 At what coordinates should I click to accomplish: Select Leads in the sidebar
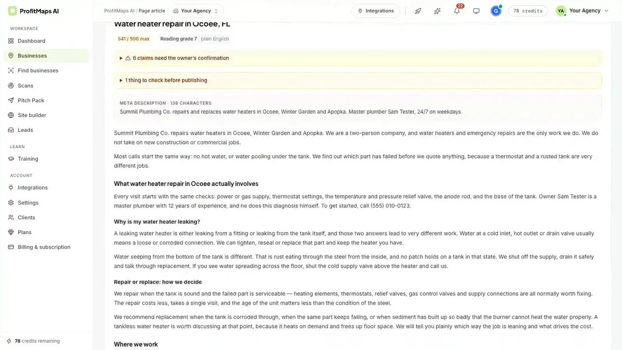coord(46,130)
